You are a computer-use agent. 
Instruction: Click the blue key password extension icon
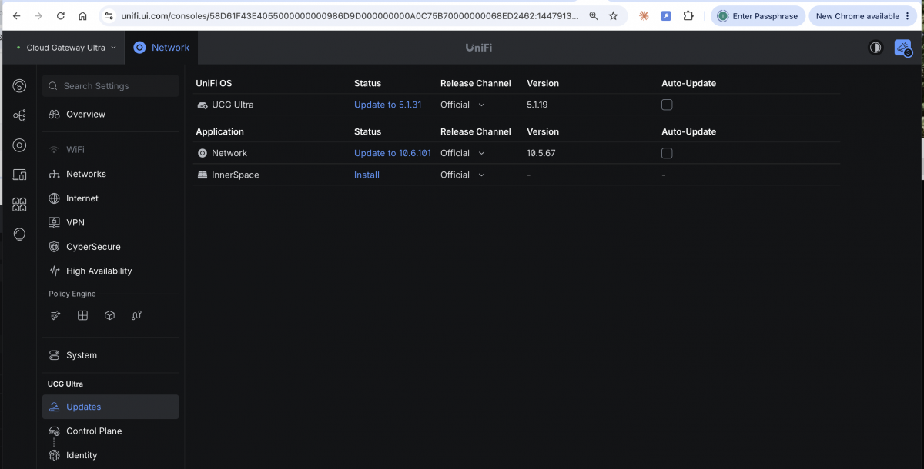(x=666, y=15)
